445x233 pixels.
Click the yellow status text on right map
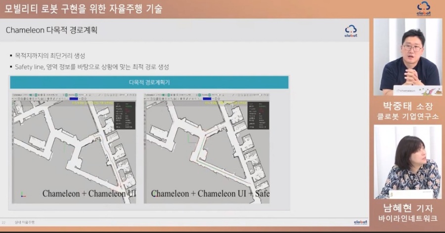225,103
